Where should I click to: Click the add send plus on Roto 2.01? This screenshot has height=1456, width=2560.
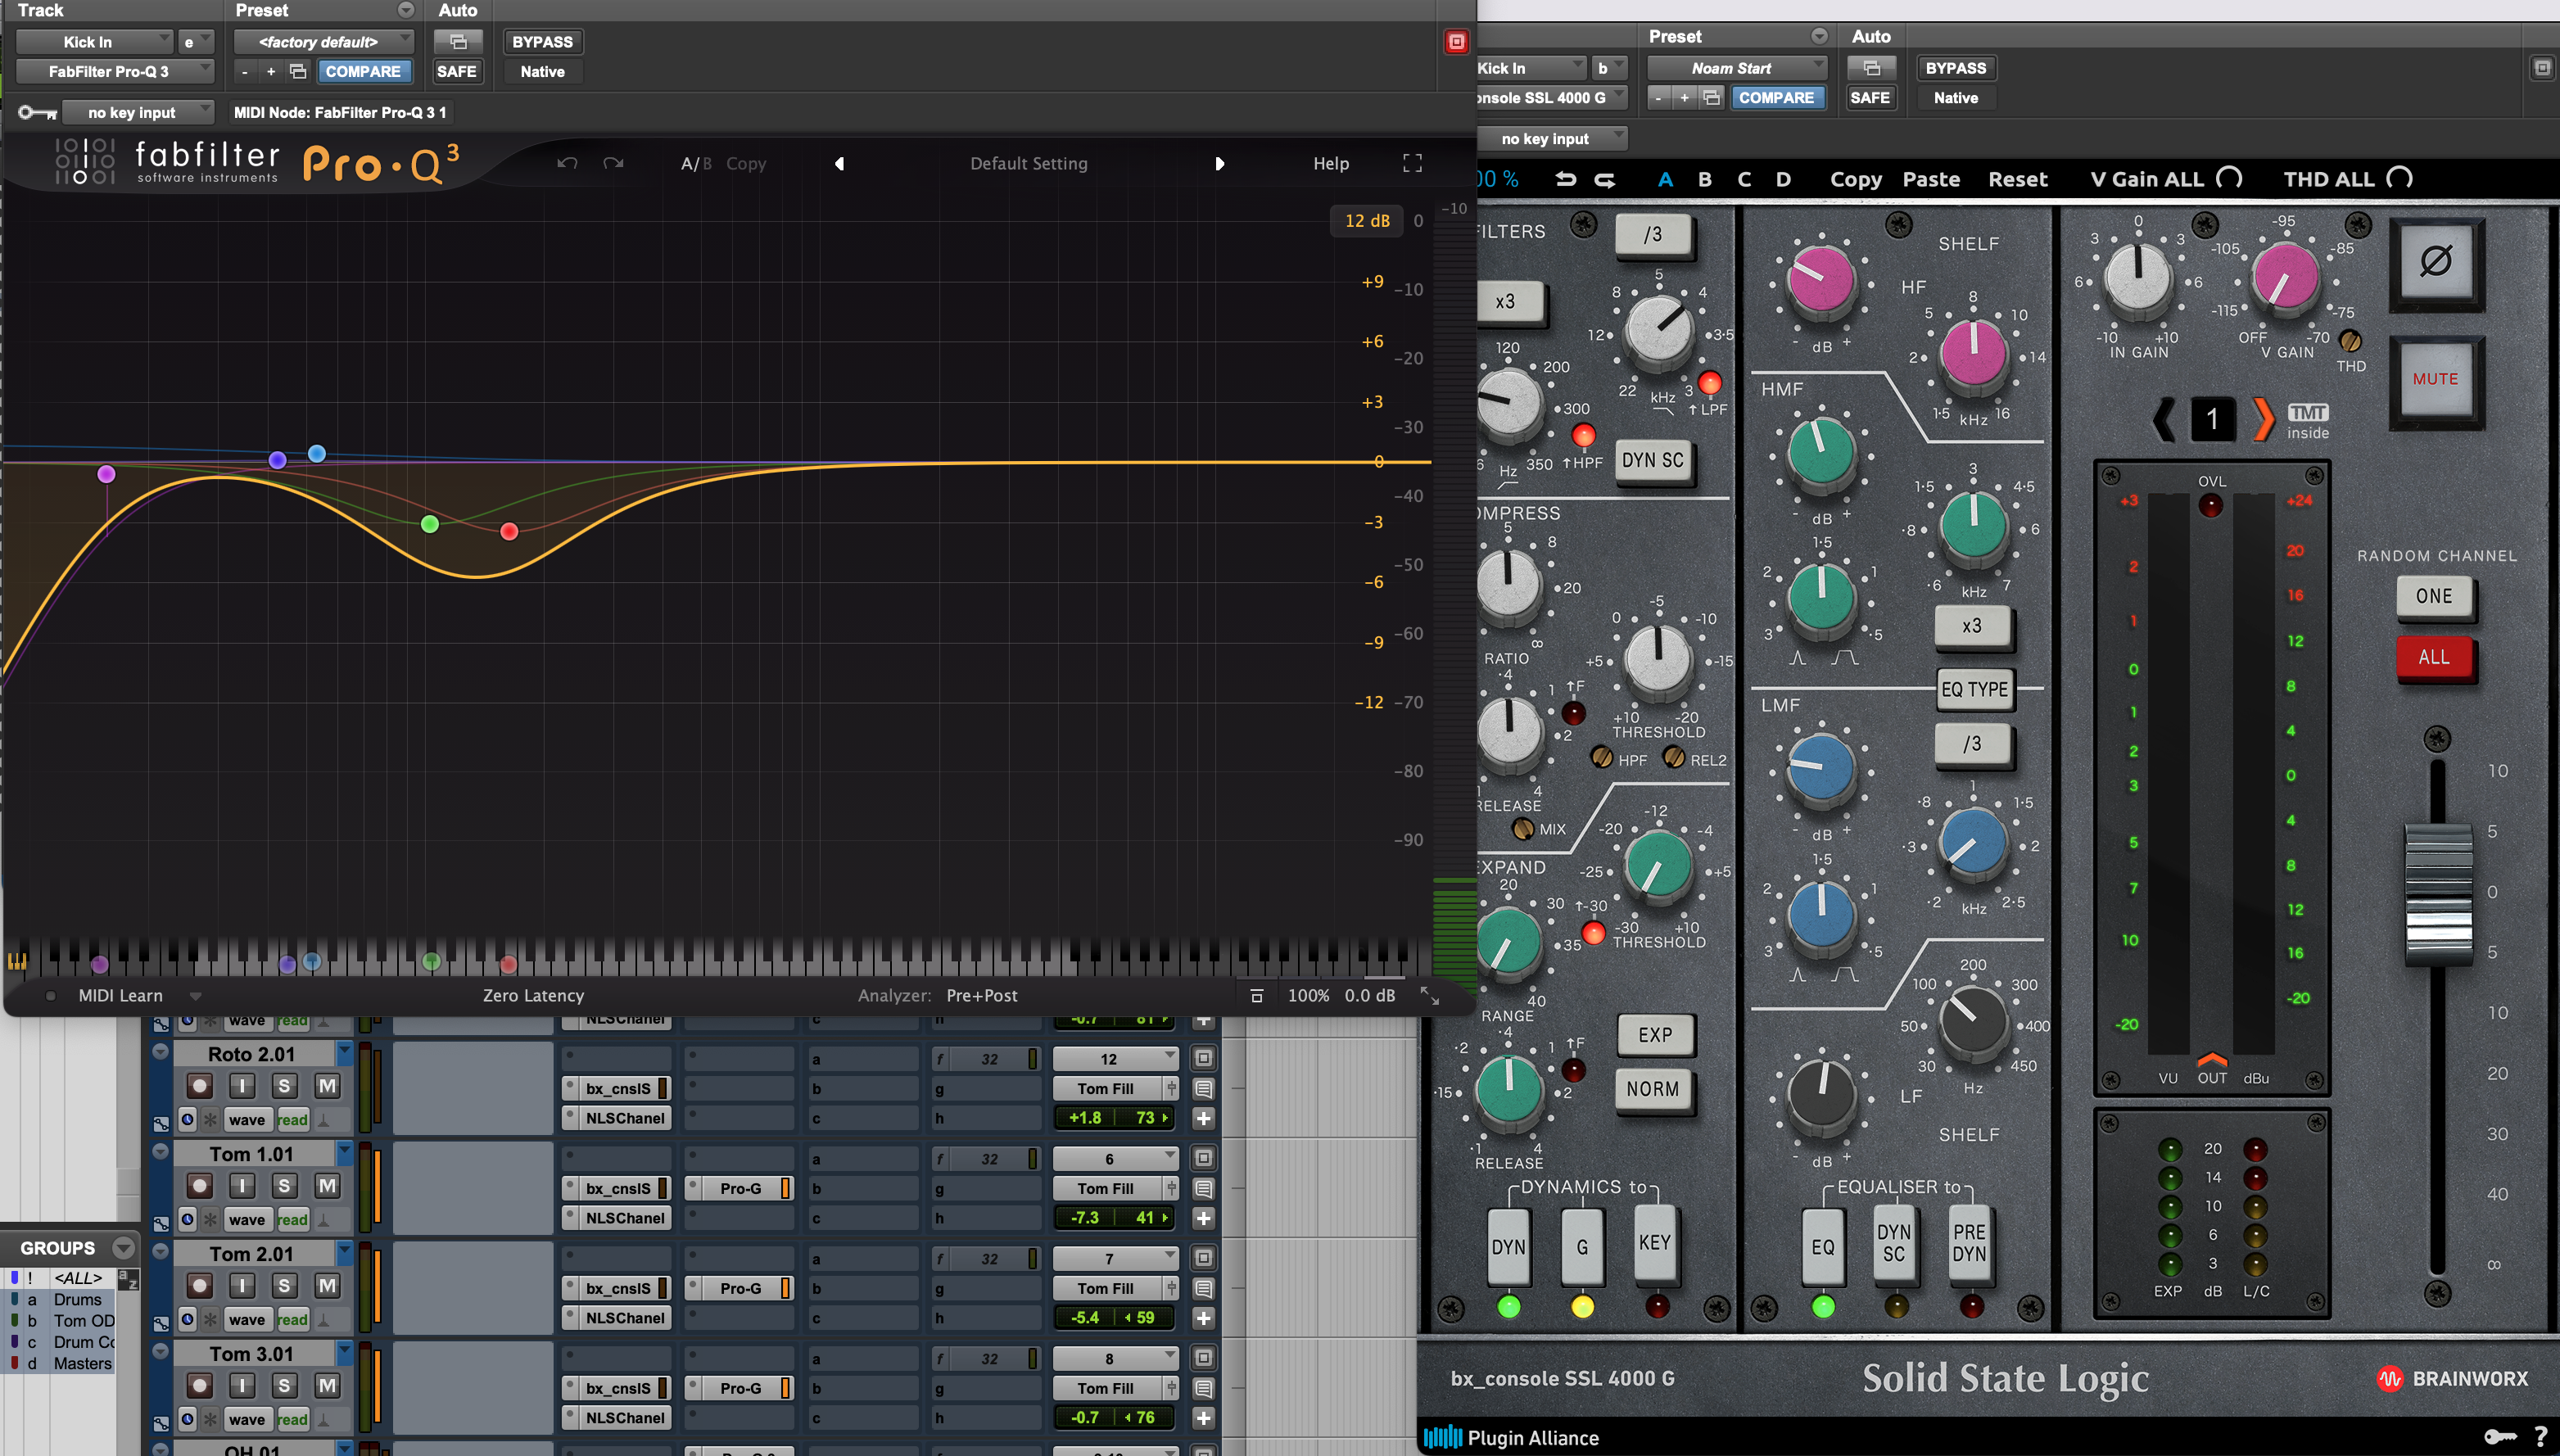(x=1204, y=1118)
